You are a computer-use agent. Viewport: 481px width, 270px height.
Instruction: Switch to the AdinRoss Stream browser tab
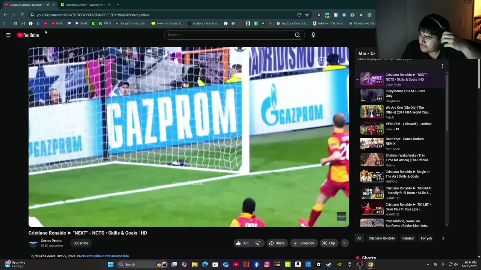pyautogui.click(x=85, y=5)
